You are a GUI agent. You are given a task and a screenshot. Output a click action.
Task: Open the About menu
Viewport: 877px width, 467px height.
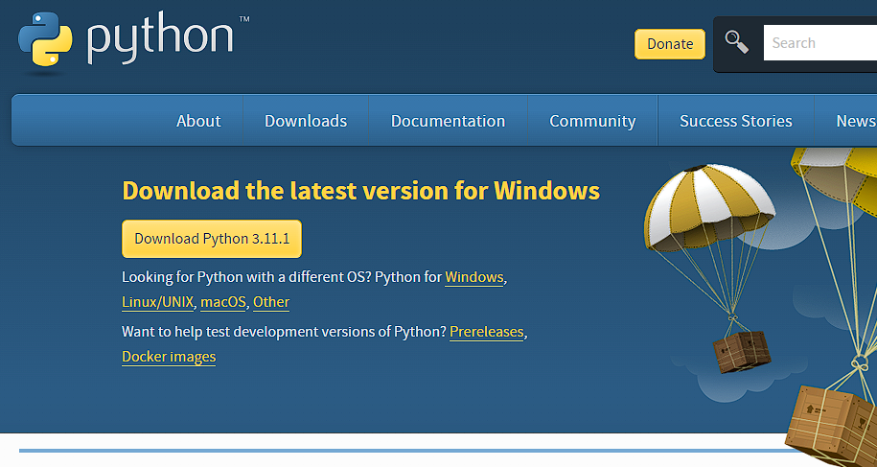tap(198, 121)
